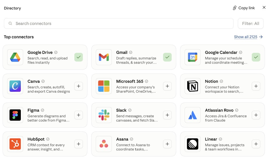Open the Figma connector title

pyautogui.click(x=33, y=110)
